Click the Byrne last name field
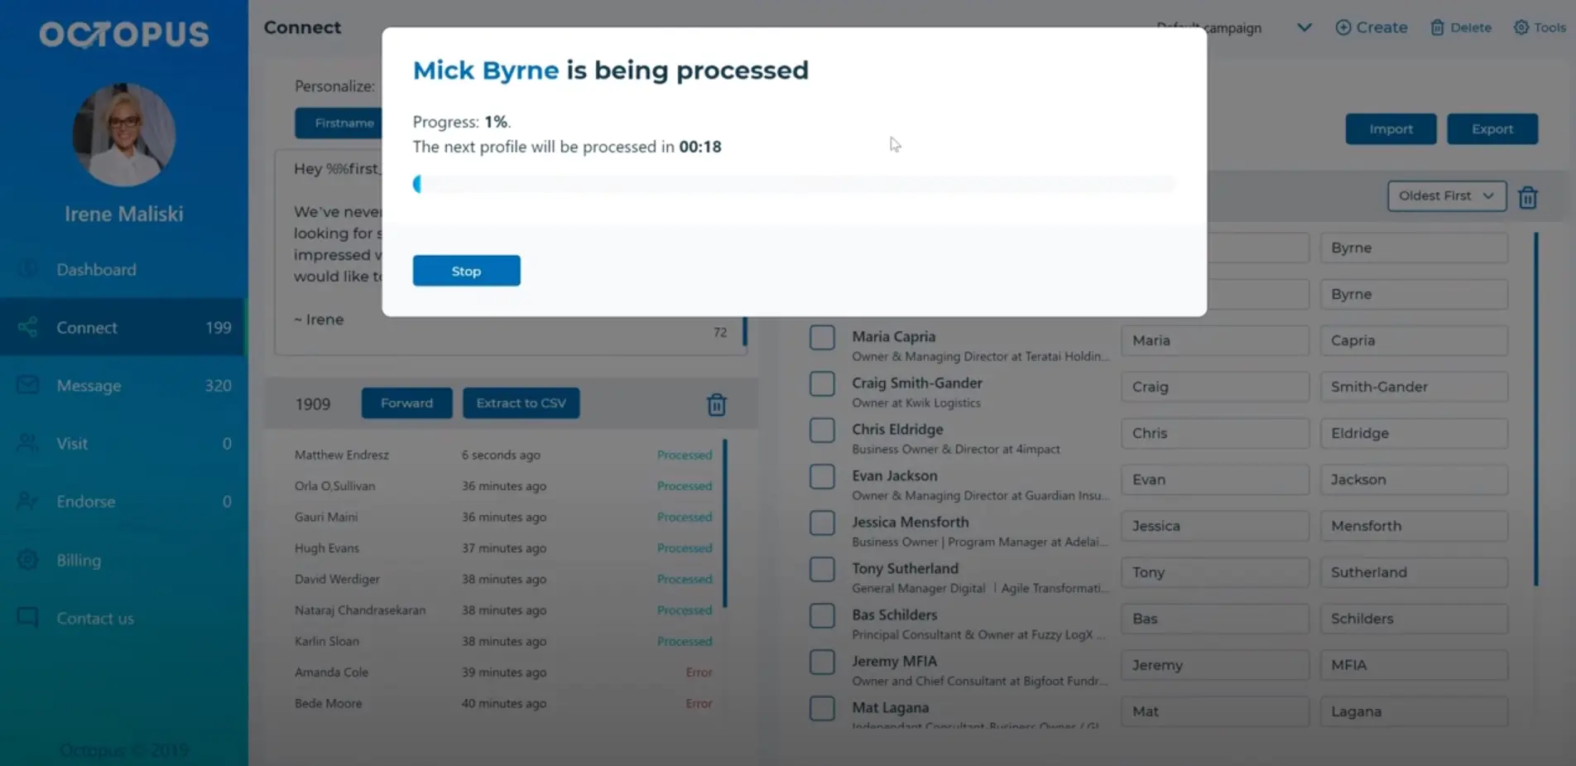Viewport: 1576px width, 766px height. coord(1413,247)
